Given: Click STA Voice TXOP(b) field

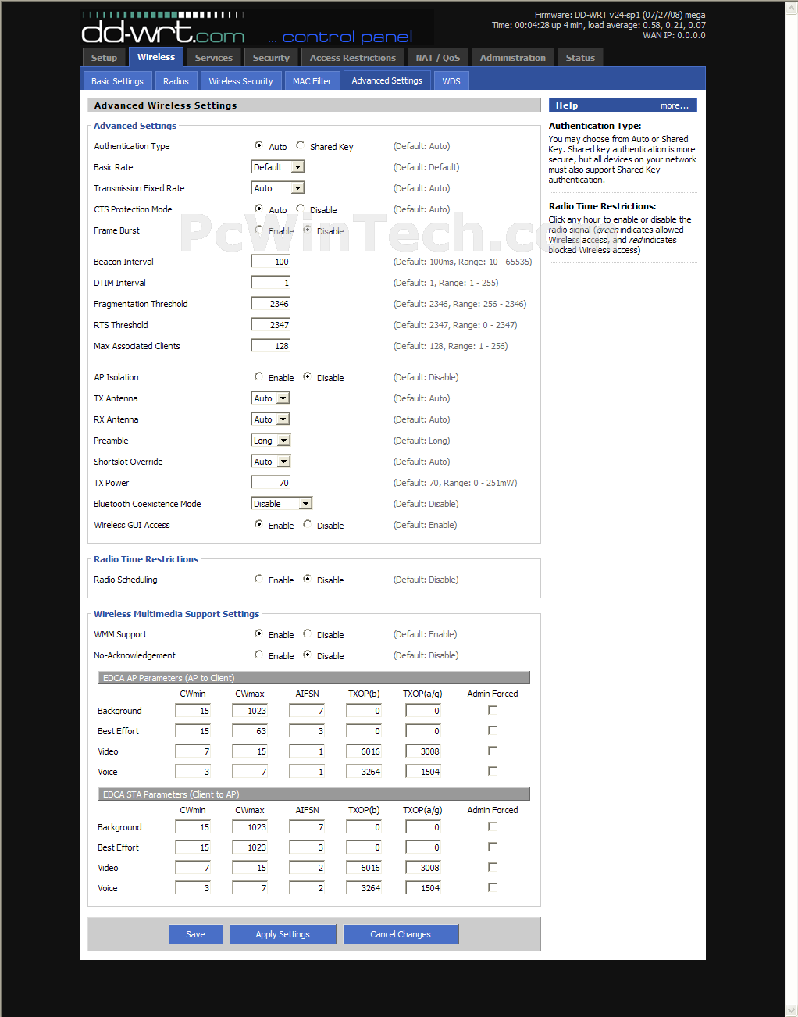Looking at the screenshot, I should pyautogui.click(x=364, y=888).
